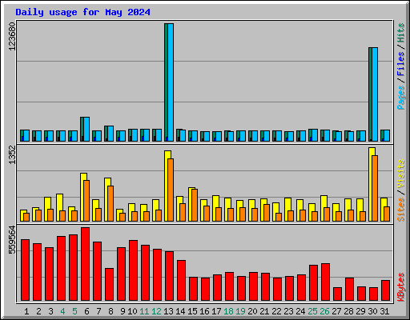Click day label 23 on the x-axis
Viewport: 410px width, 320px height.
coord(288,311)
